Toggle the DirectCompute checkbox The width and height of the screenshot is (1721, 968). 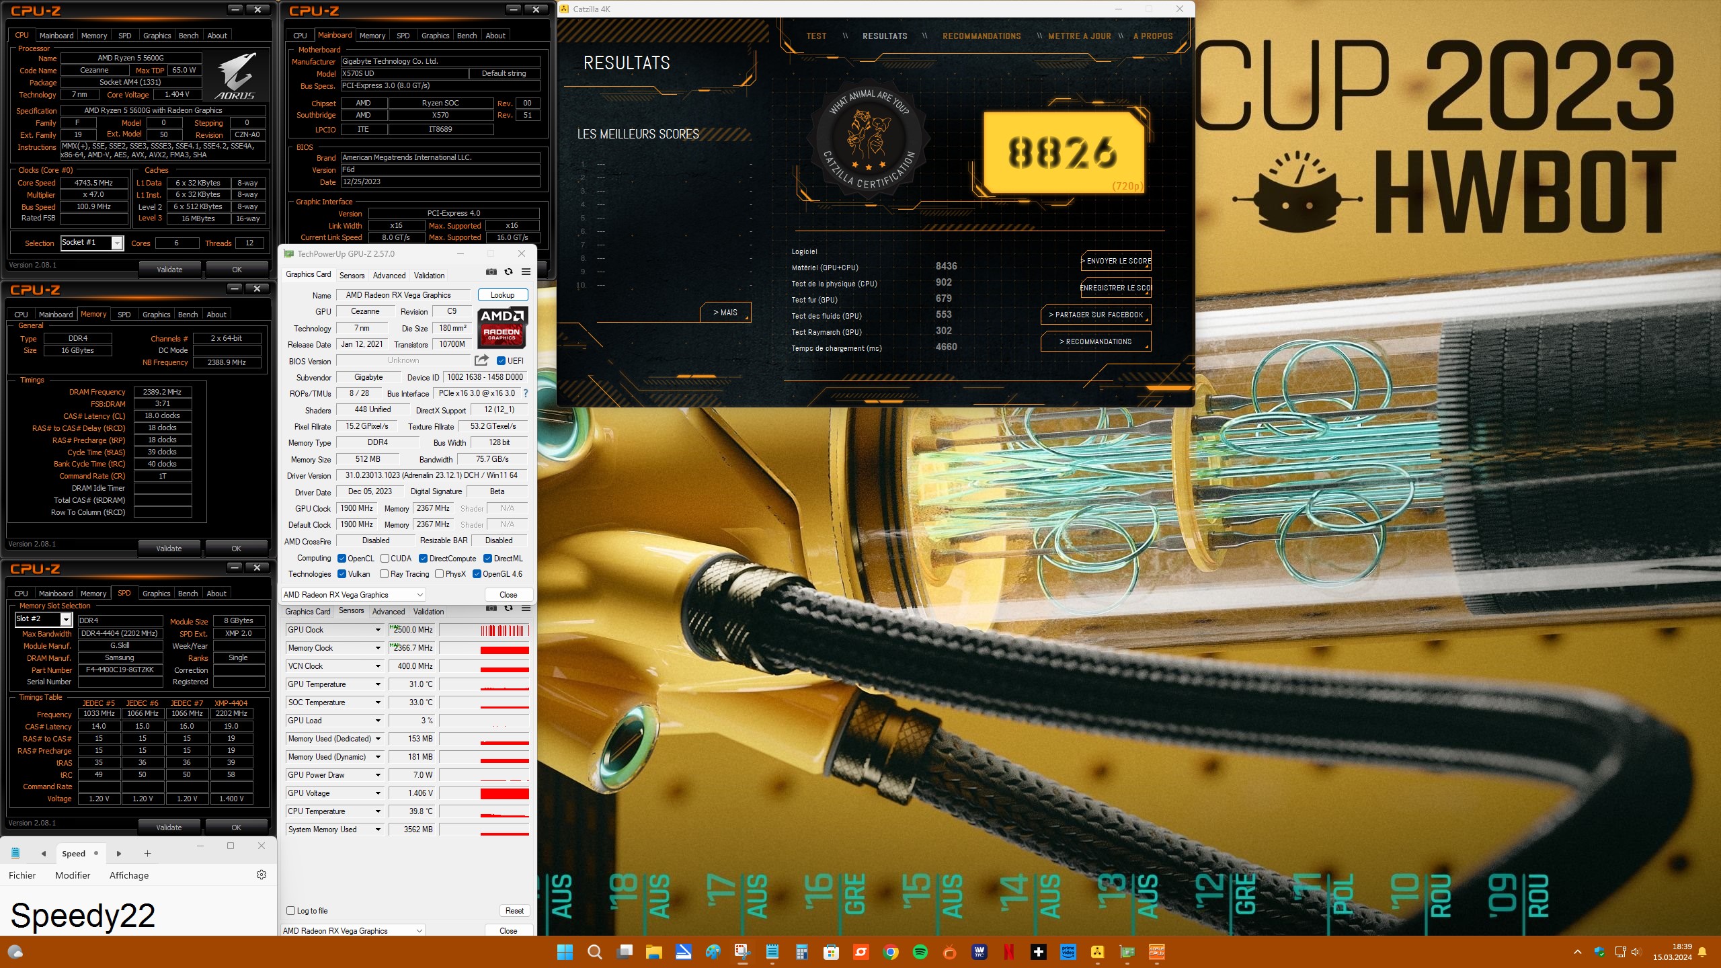[x=424, y=559]
